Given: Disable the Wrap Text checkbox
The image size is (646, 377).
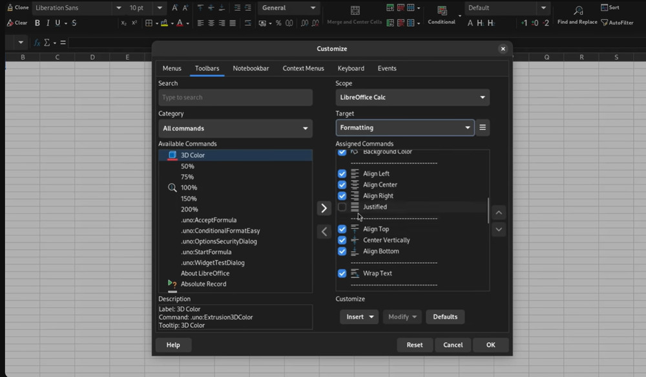Looking at the screenshot, I should (342, 274).
